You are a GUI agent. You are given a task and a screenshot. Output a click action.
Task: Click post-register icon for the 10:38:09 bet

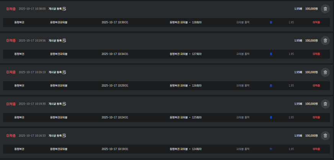point(64,9)
